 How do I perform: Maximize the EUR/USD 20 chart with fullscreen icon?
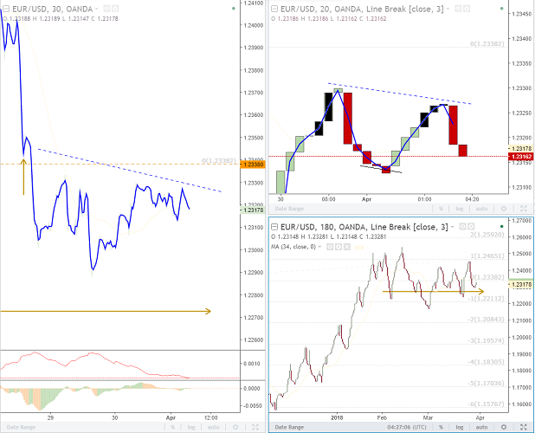point(523,209)
